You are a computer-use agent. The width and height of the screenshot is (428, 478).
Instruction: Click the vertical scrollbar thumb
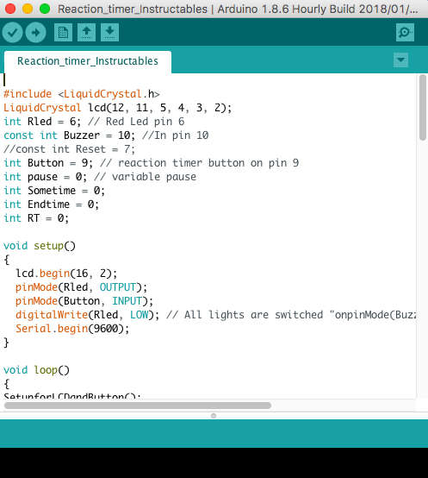click(x=423, y=107)
